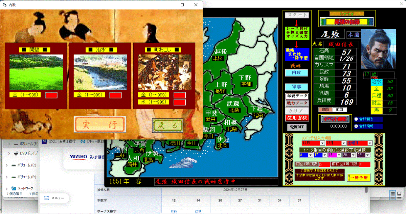Click the gold amount field under 治水

[115, 95]
